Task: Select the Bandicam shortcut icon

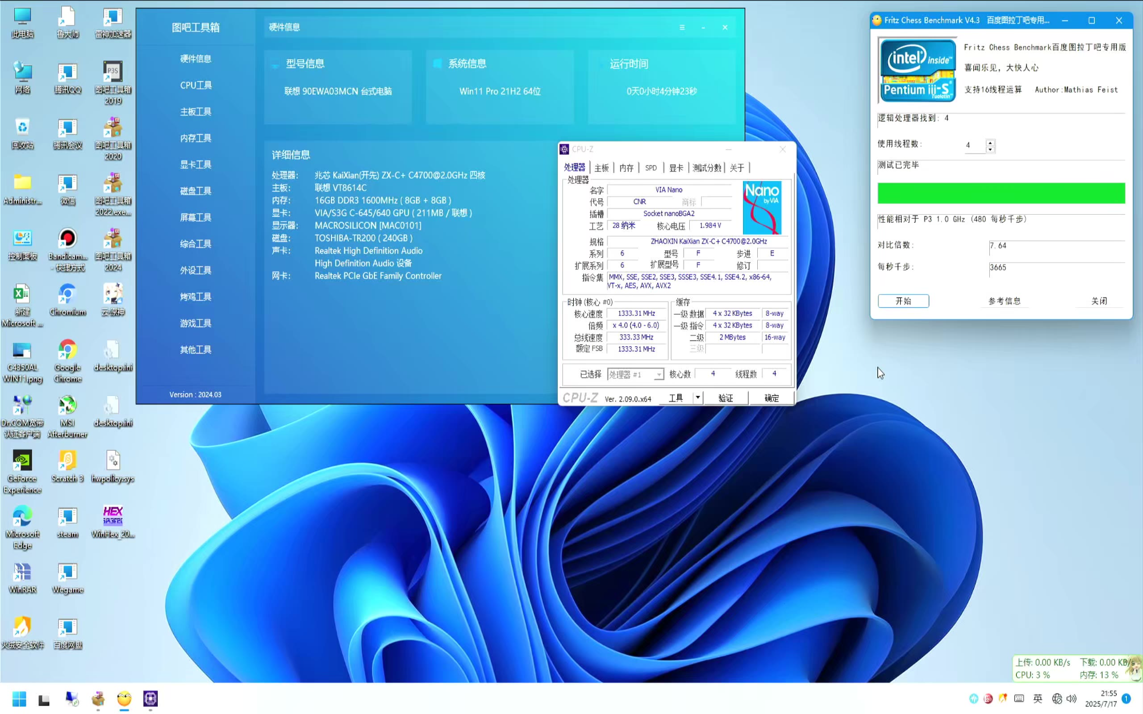Action: [67, 250]
